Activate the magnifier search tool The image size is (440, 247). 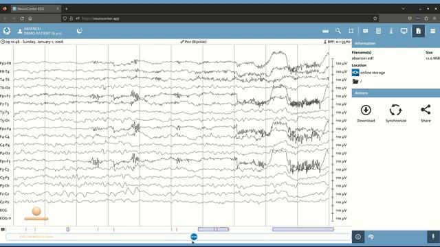(x=338, y=31)
